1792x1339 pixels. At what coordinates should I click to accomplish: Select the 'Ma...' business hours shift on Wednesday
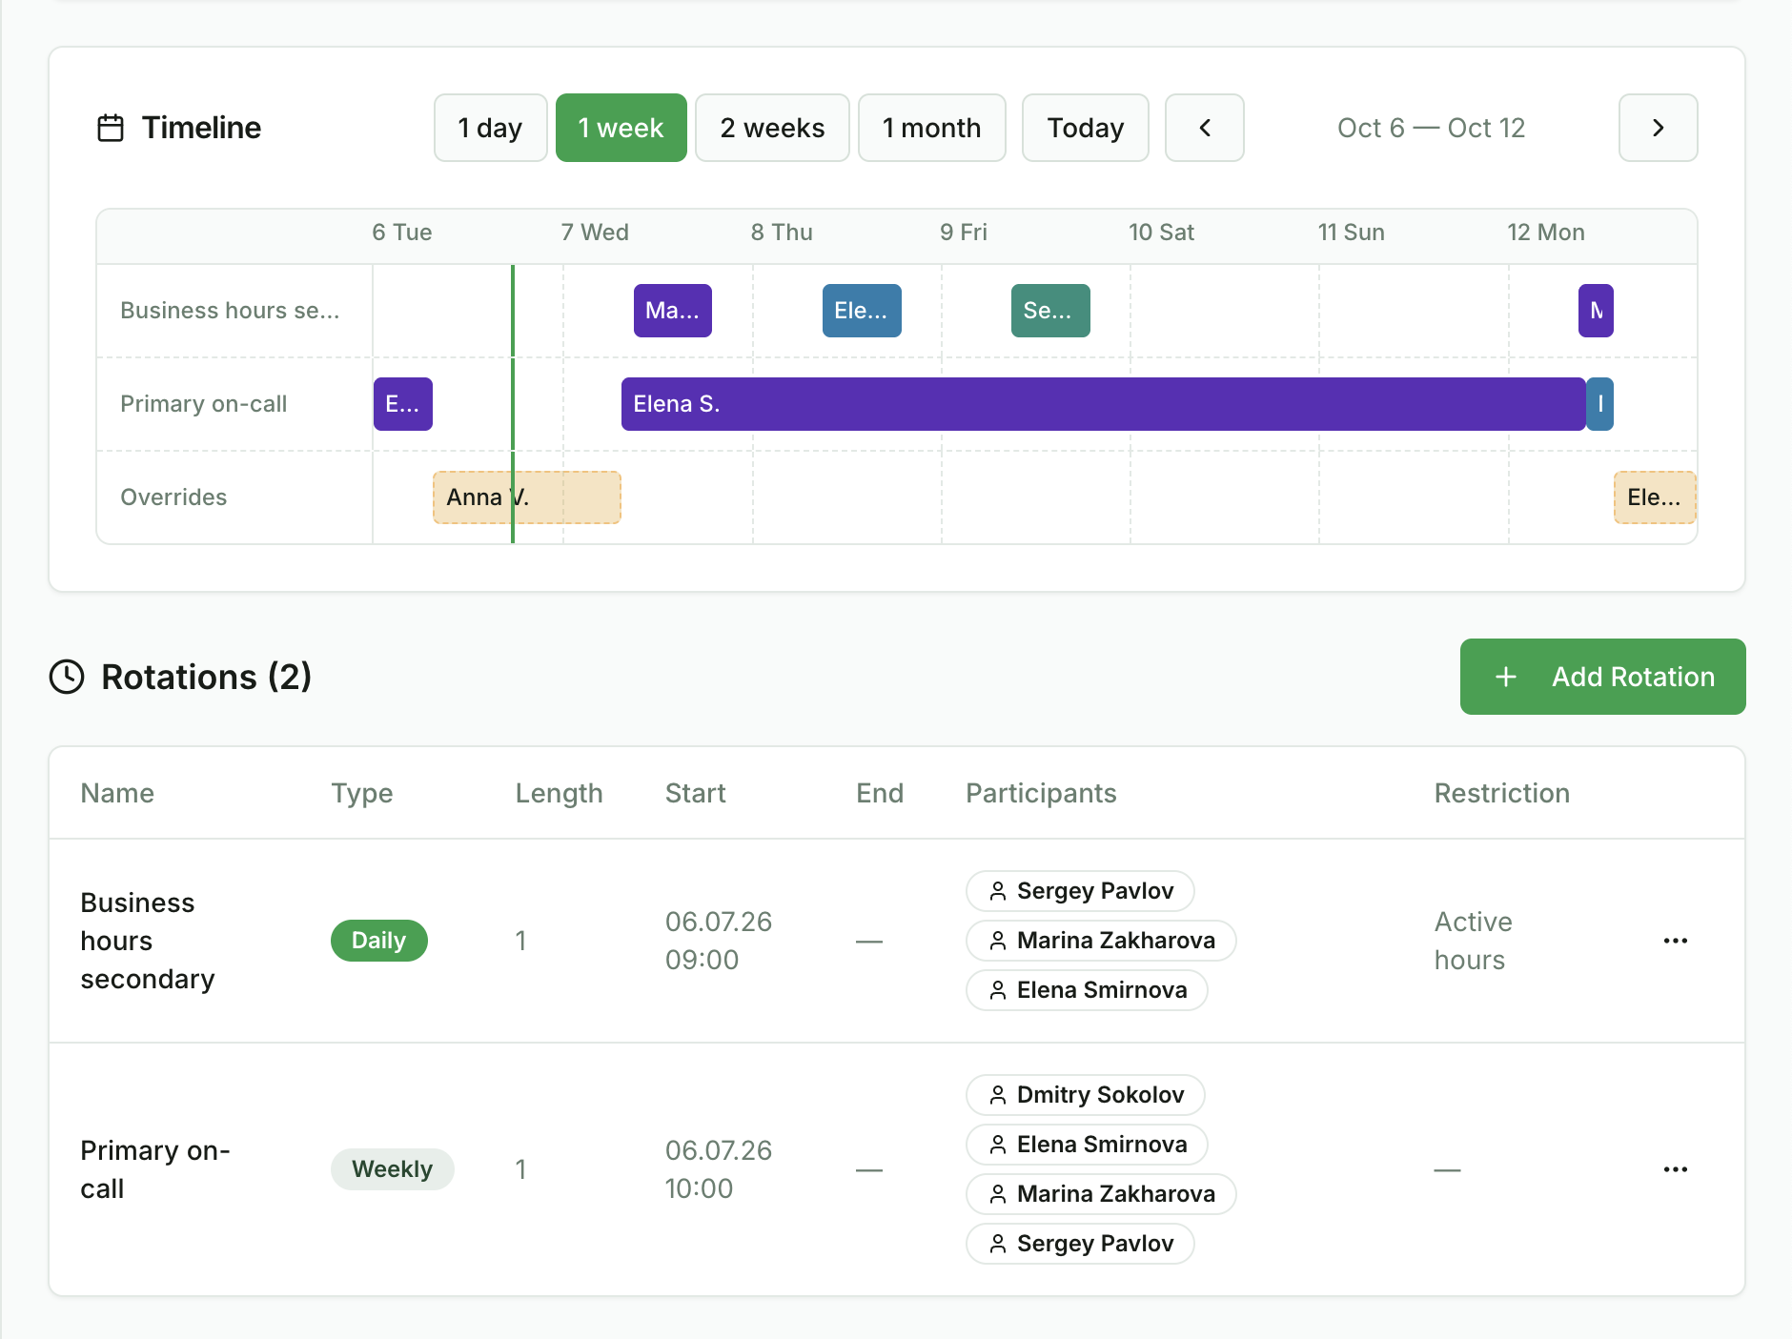pos(672,311)
